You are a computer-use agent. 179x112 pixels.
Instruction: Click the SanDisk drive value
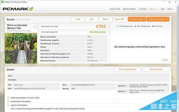[x=83, y=85]
